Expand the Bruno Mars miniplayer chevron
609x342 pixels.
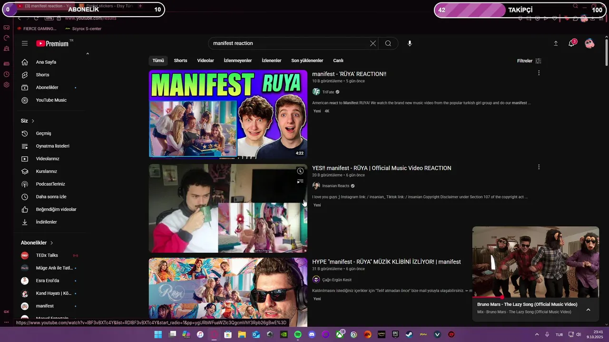pos(588,310)
